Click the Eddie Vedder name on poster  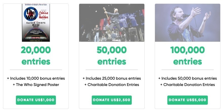[x=43, y=15]
